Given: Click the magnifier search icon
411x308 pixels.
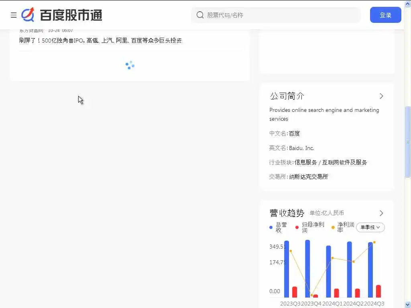Looking at the screenshot, I should 200,15.
